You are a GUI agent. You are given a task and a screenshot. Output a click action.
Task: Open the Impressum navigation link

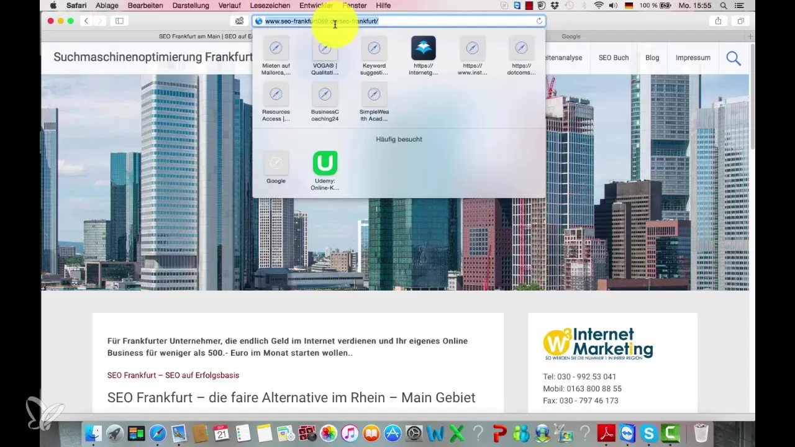pyautogui.click(x=693, y=58)
